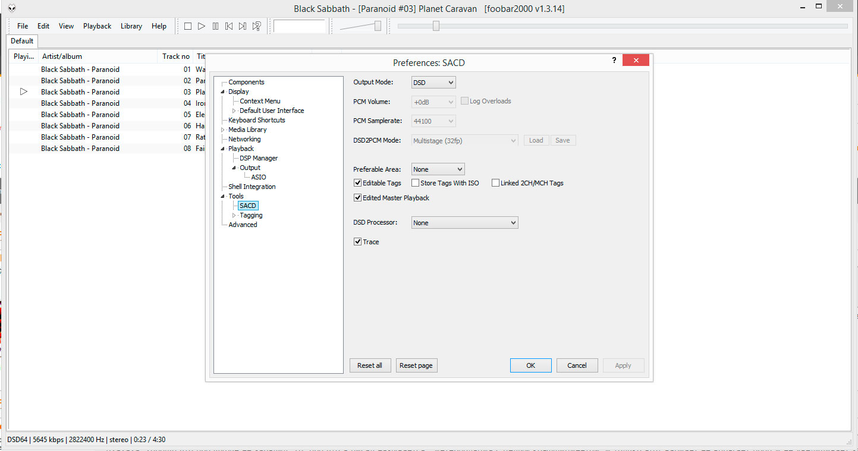
Task: Expand the Default User Interface node
Action: [x=234, y=111]
